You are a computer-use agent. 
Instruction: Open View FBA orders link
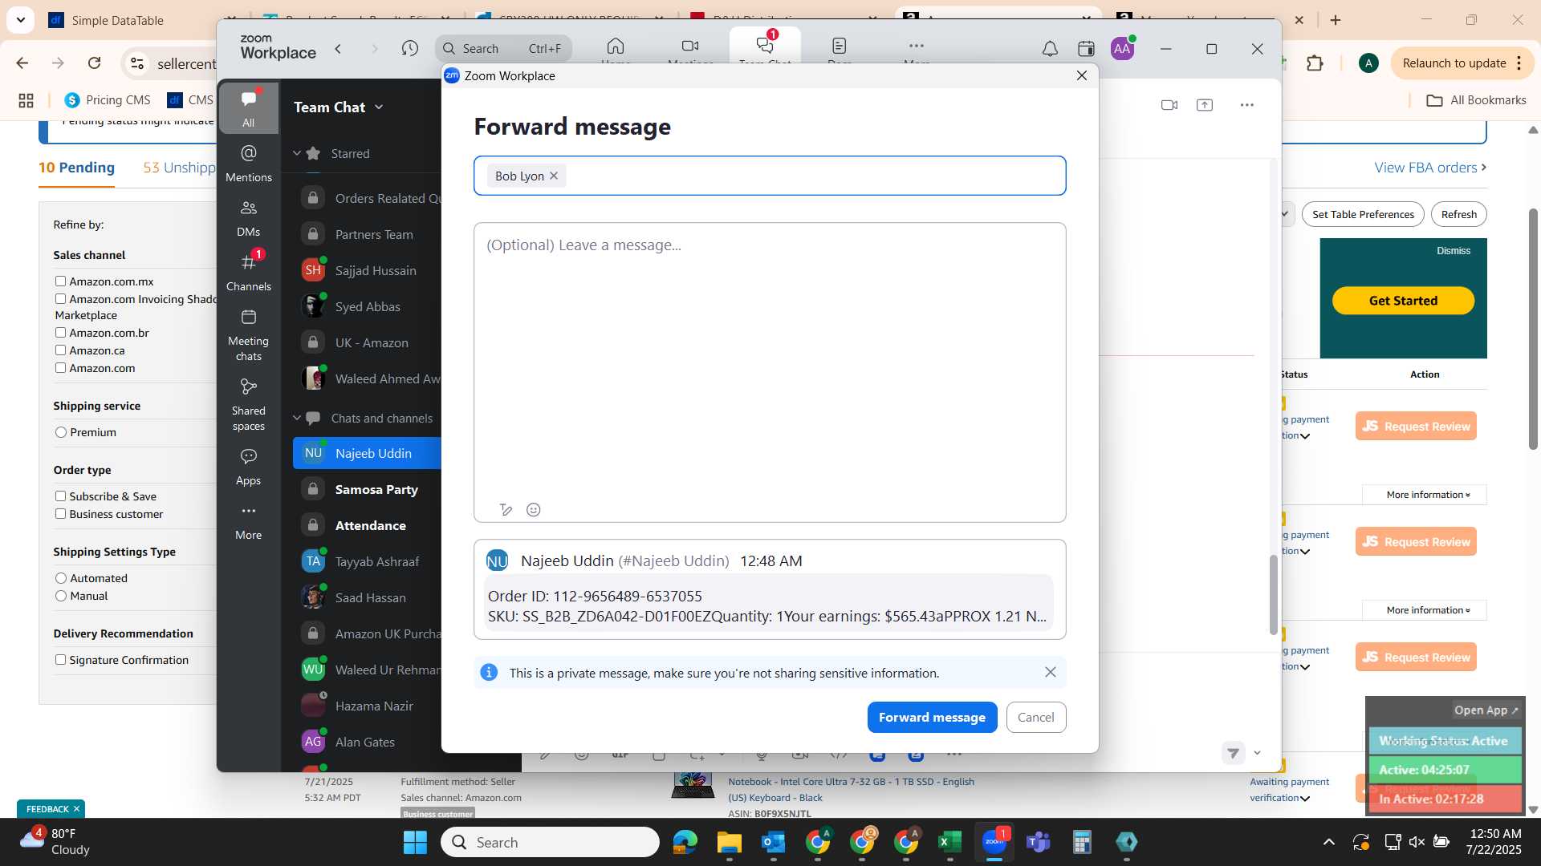tap(1430, 168)
